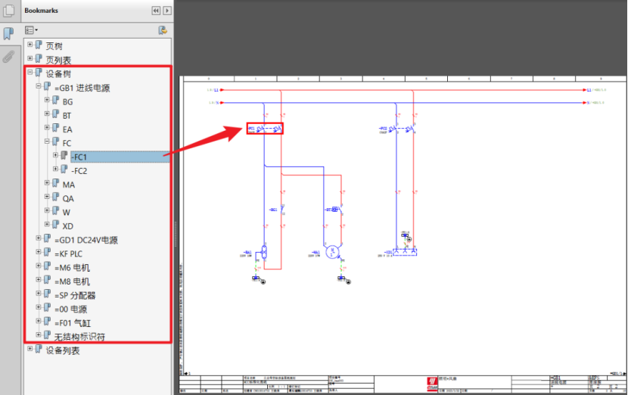This screenshot has height=395, width=628.
Task: Select the QA bookmark
Action: coord(68,198)
